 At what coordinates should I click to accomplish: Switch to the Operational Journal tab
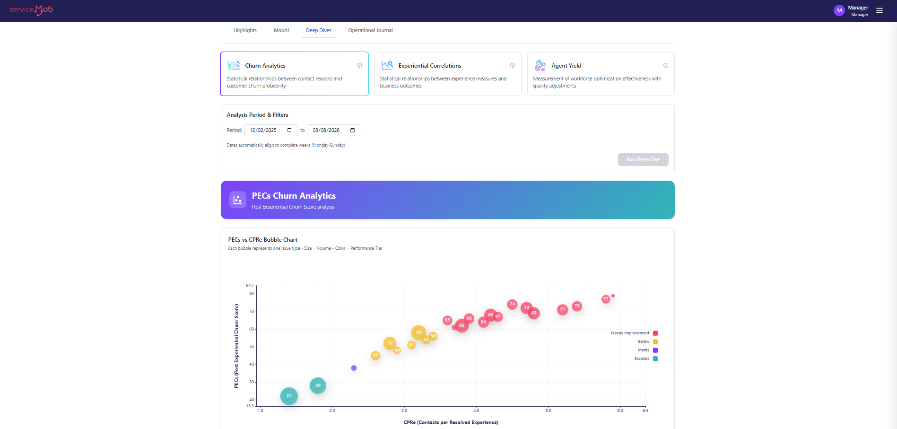[370, 30]
